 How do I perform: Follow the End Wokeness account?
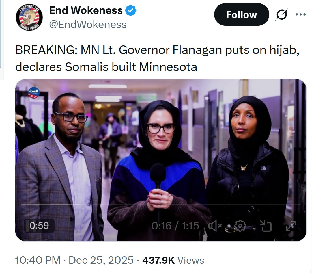click(x=242, y=14)
